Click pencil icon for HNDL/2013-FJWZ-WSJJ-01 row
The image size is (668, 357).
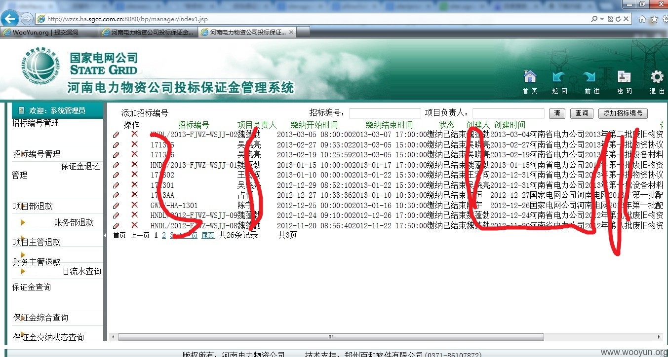pyautogui.click(x=116, y=165)
